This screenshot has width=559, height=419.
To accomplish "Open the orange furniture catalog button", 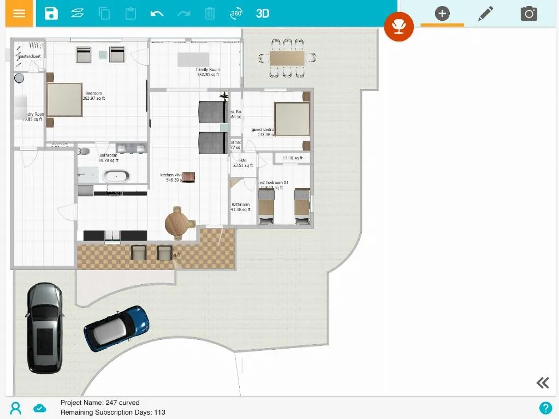I will [x=399, y=26].
